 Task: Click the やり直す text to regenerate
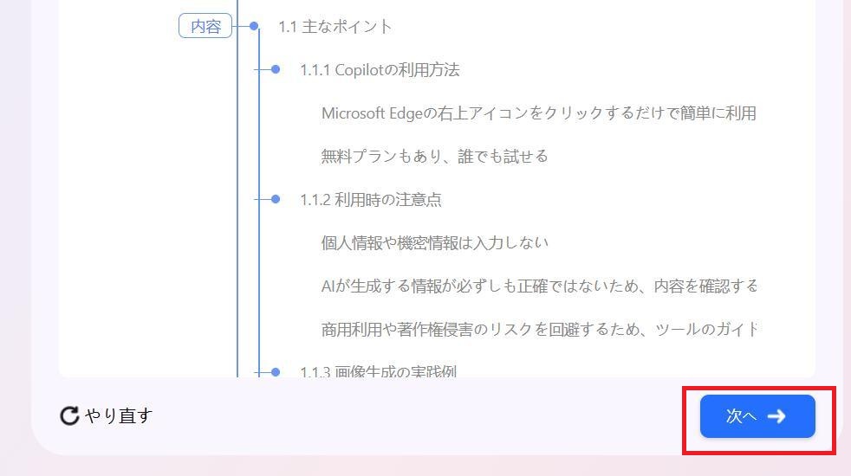click(x=119, y=416)
